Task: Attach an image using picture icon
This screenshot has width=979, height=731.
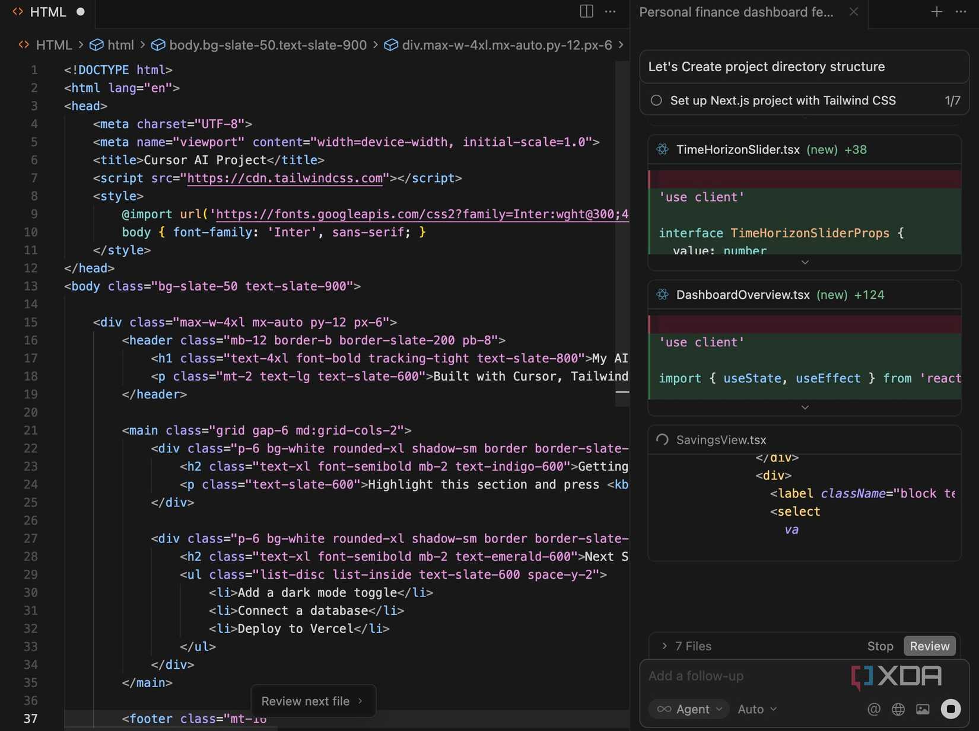Action: 923,709
